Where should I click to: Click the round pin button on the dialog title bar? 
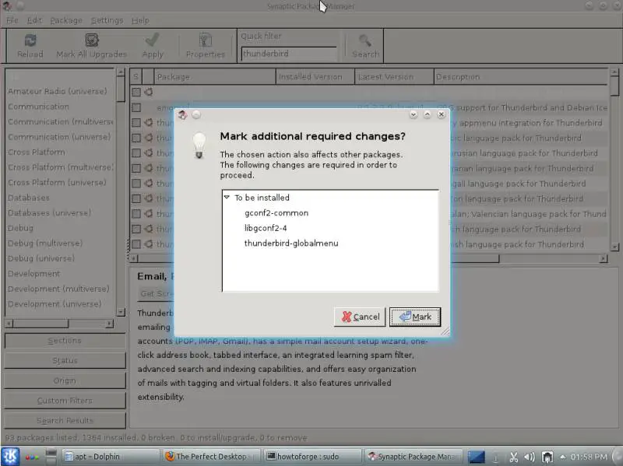click(x=196, y=114)
